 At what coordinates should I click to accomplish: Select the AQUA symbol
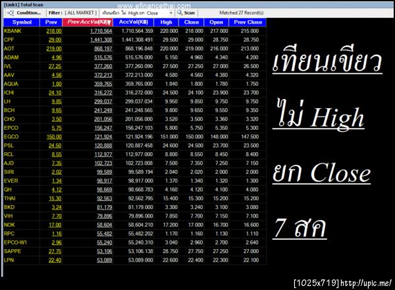[11, 84]
